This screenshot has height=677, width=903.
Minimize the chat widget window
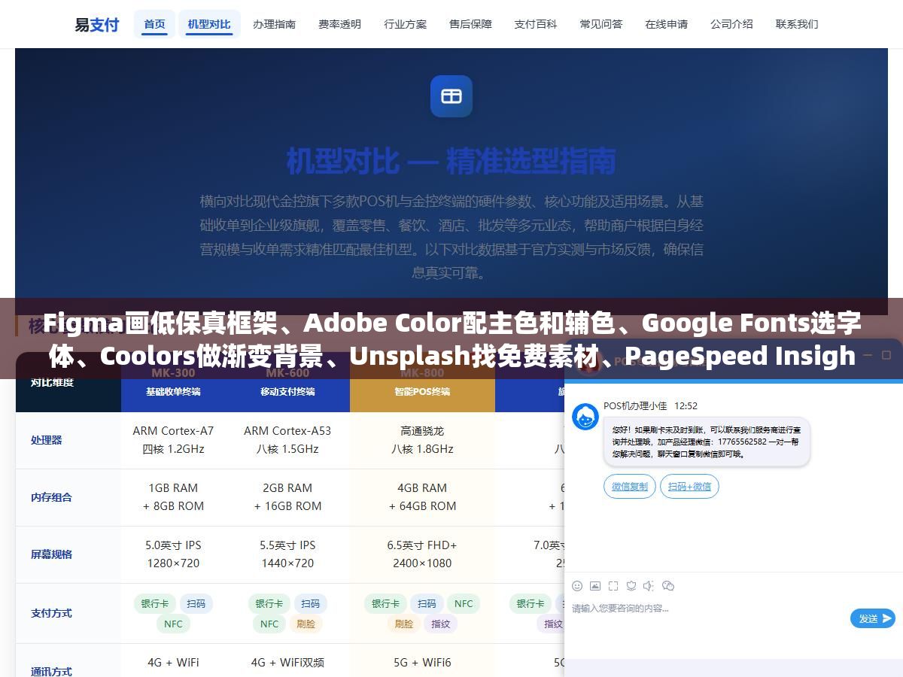[866, 355]
